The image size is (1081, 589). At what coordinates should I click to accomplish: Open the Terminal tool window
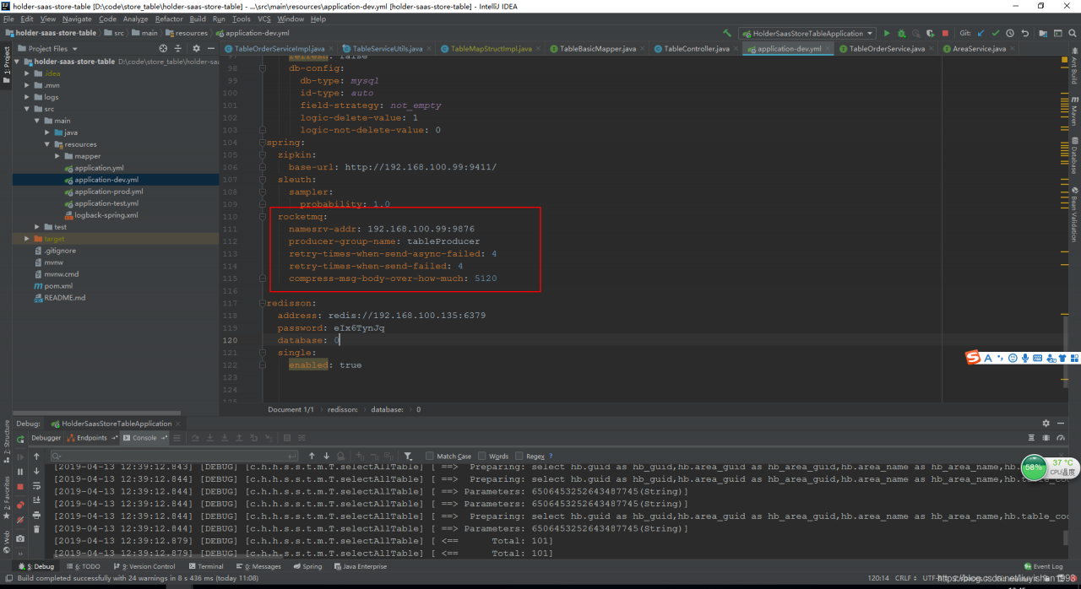[206, 566]
